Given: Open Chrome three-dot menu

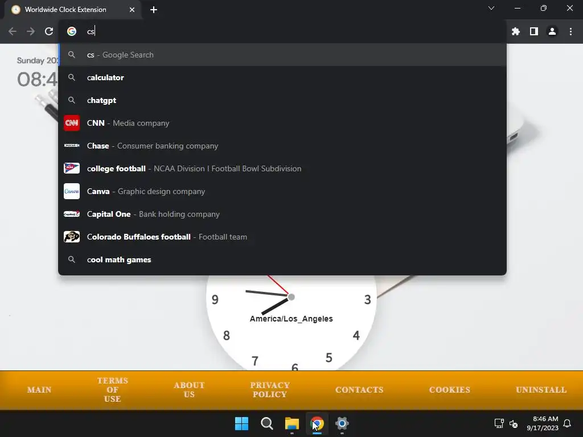Looking at the screenshot, I should (570, 32).
